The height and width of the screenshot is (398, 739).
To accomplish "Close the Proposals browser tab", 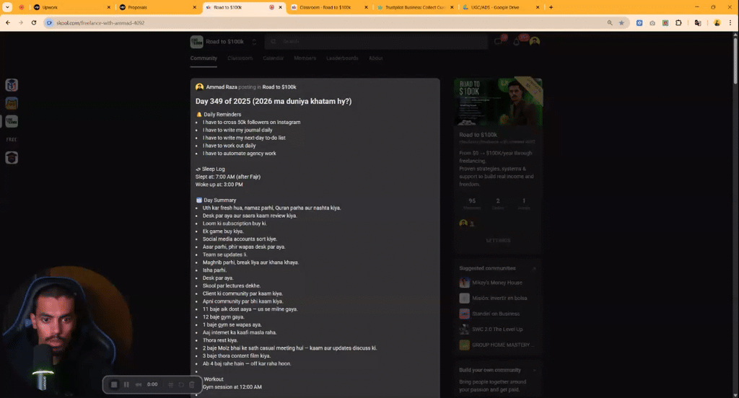I will pos(195,7).
